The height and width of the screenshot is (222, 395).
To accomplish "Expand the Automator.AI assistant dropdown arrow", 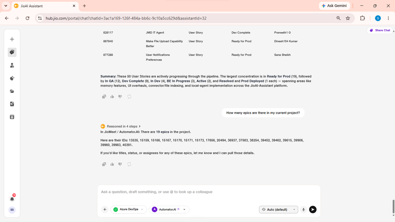I will click(x=184, y=209).
